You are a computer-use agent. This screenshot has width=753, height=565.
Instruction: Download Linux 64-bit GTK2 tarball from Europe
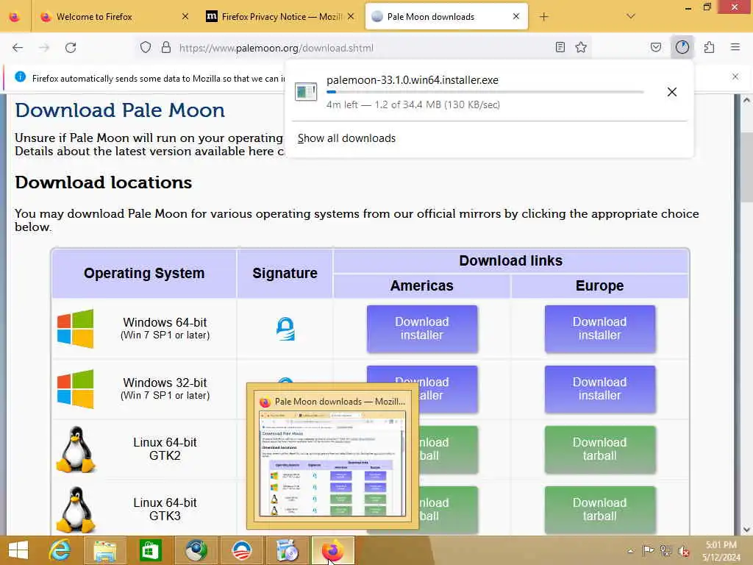coord(600,449)
